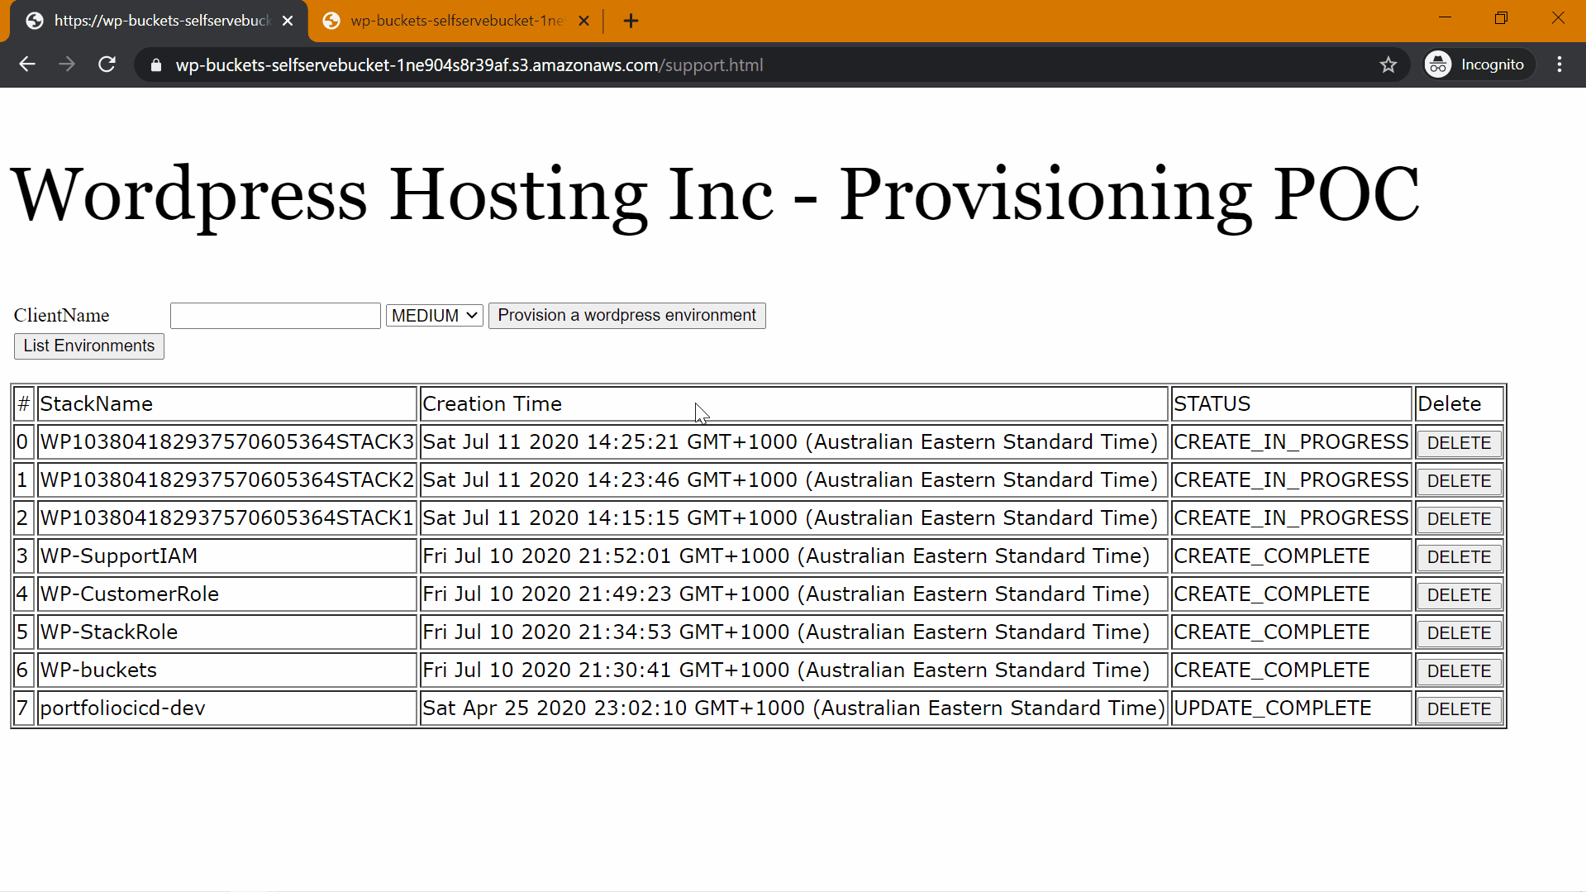Click Provision a wordpress environment button
Viewport: 1586px width, 892px height.
click(626, 316)
